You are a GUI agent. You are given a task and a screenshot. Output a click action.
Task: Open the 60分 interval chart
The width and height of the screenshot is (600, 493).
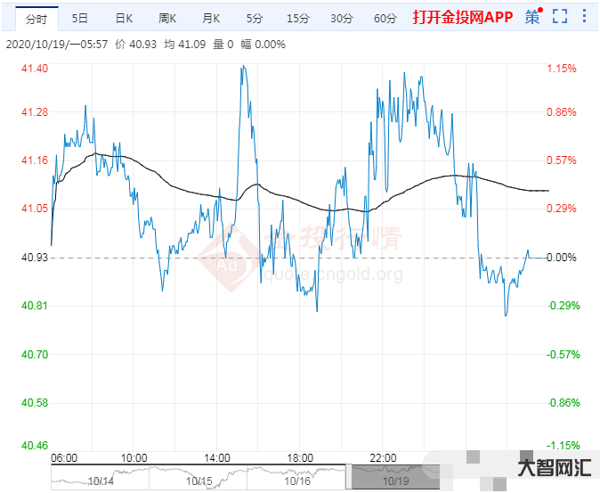tap(385, 18)
